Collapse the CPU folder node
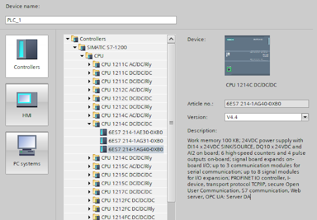 click(82, 56)
